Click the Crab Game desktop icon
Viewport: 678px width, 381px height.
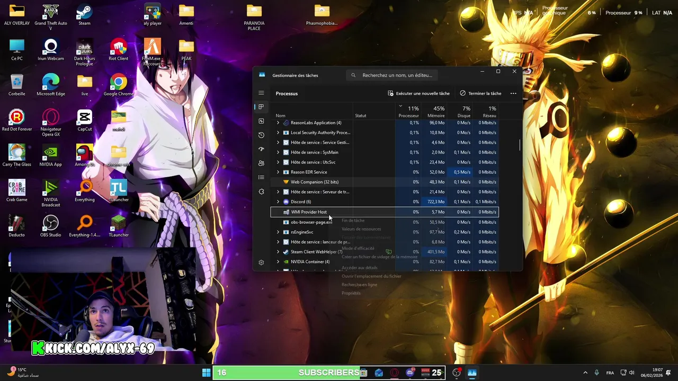click(17, 192)
